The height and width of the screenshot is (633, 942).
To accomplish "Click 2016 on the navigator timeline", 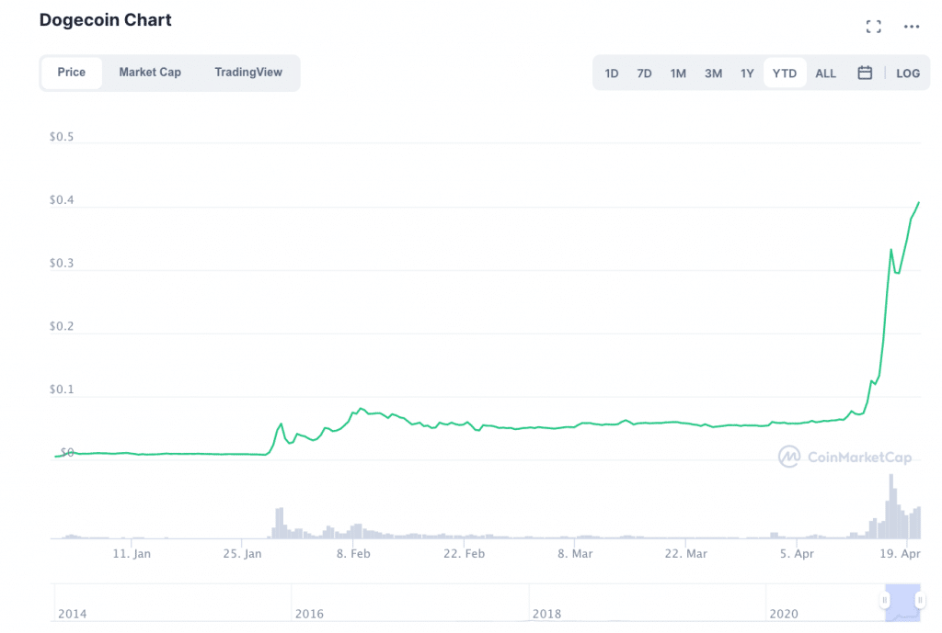I will (310, 614).
